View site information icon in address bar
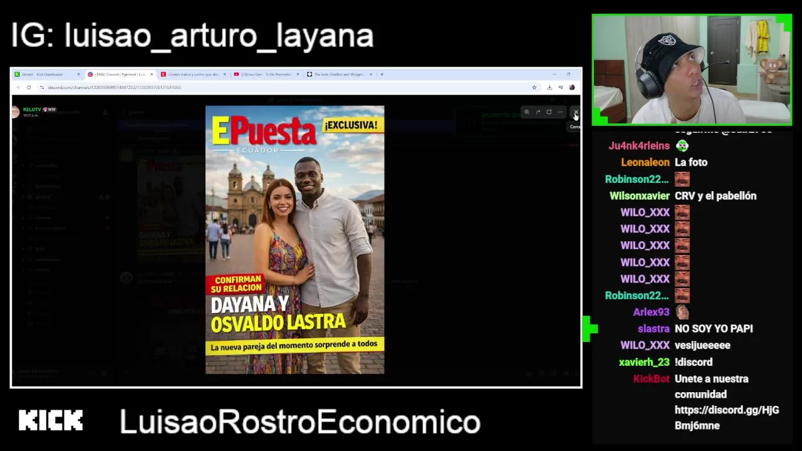The height and width of the screenshot is (451, 802). point(43,87)
